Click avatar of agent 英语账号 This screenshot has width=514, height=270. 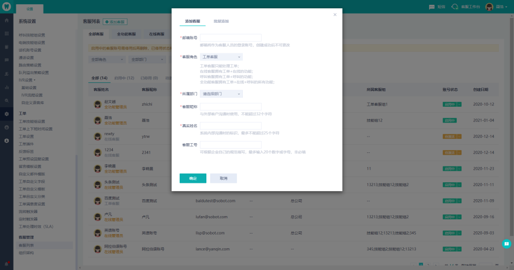pos(97,233)
